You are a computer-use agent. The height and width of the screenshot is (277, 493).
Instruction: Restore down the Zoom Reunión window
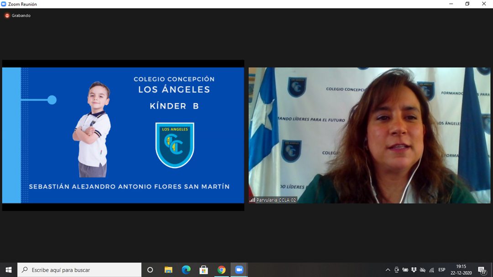pyautogui.click(x=467, y=4)
